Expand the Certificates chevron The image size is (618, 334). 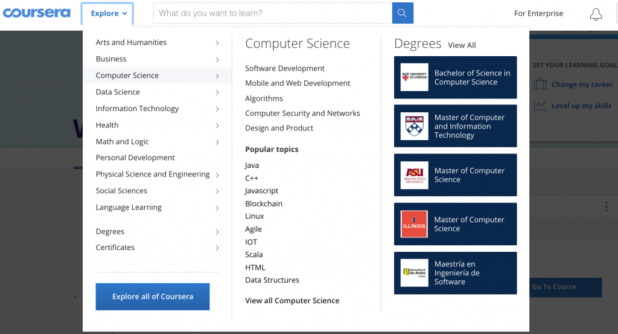click(x=217, y=248)
